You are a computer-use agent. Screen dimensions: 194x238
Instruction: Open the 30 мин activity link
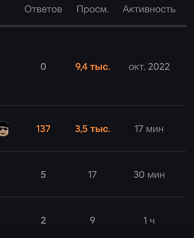149,175
